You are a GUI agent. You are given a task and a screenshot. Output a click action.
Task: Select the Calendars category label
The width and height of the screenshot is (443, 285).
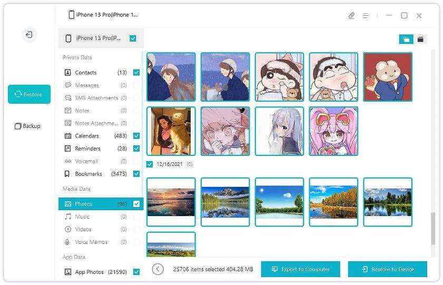[87, 136]
